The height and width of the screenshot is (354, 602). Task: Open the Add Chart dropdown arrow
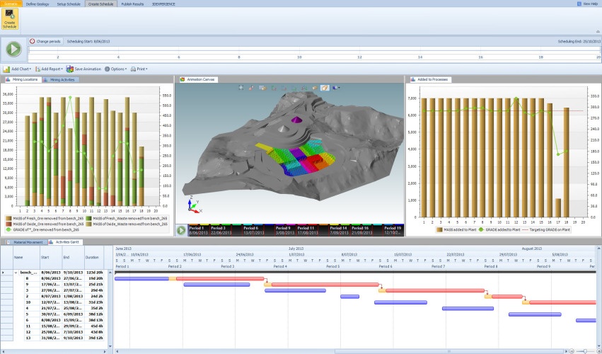(30, 69)
